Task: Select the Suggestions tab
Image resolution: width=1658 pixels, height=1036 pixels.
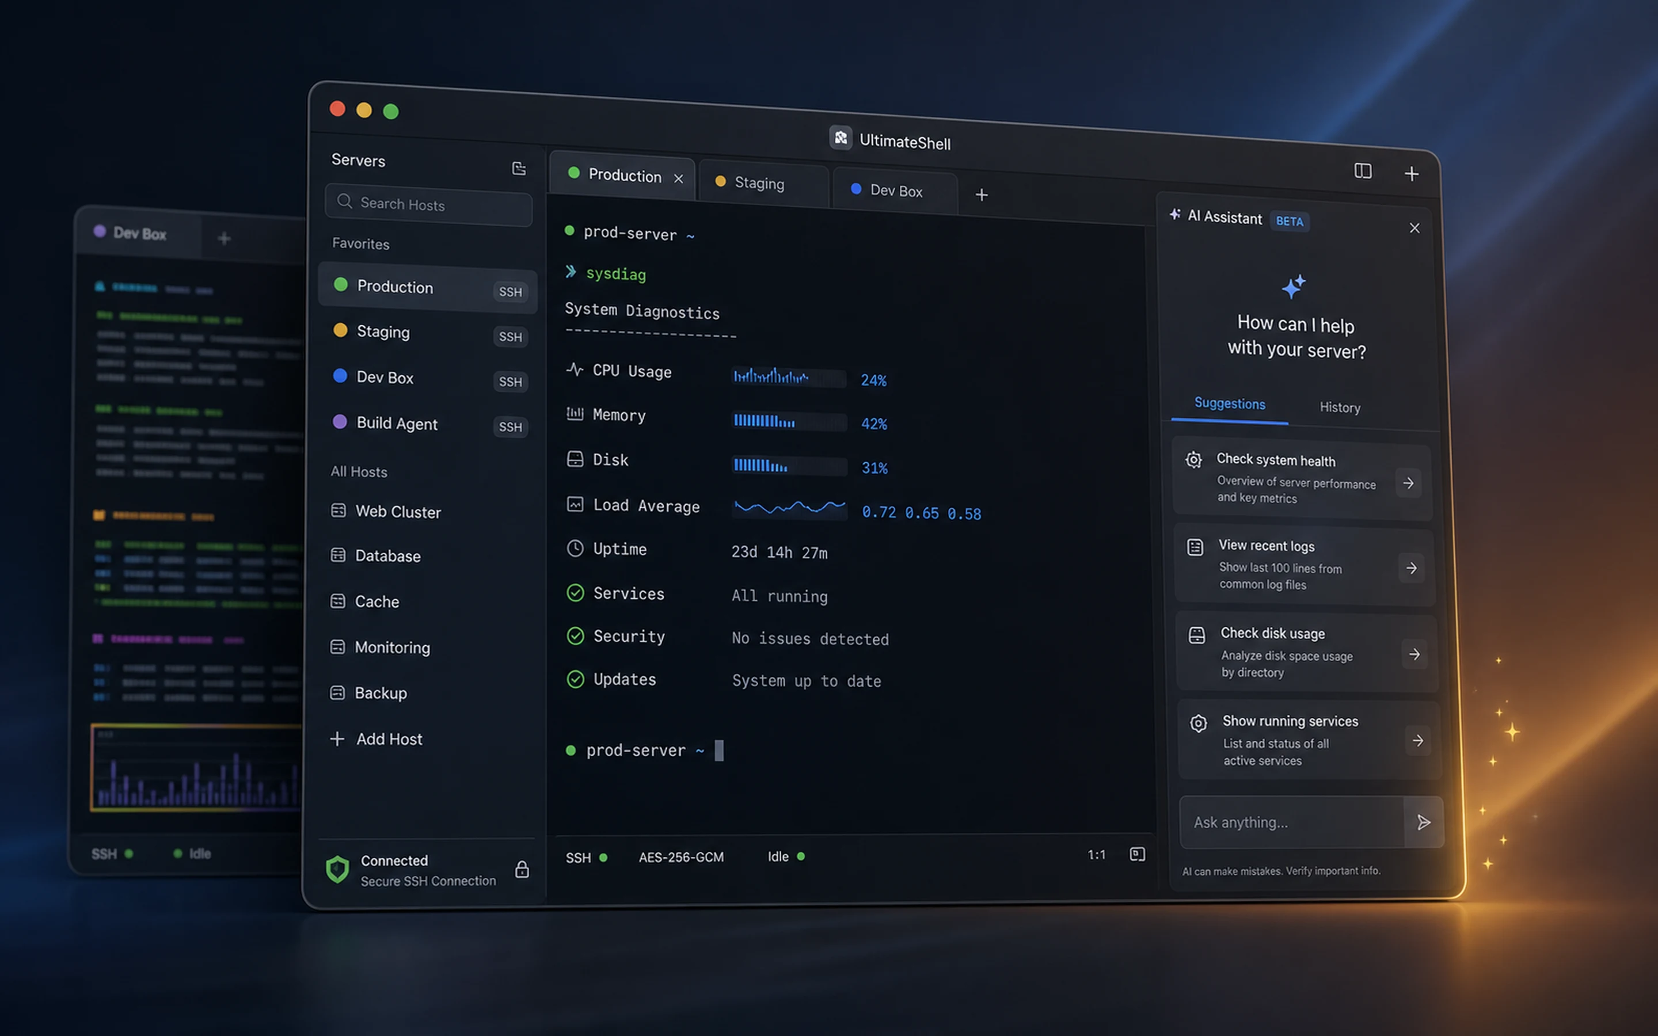Action: 1229,403
